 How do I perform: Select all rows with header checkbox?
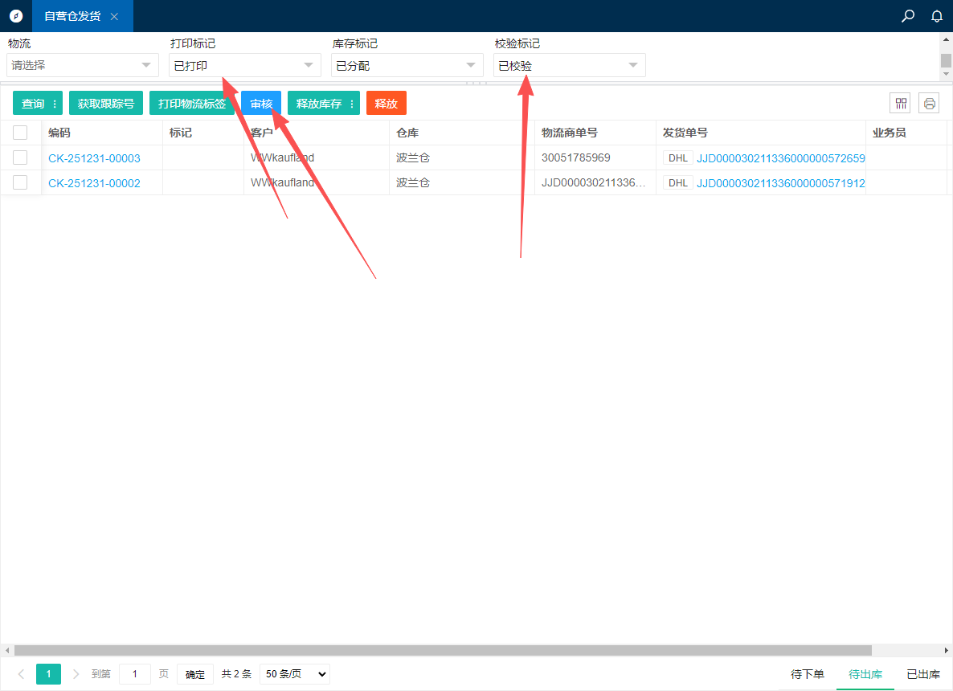pos(20,133)
